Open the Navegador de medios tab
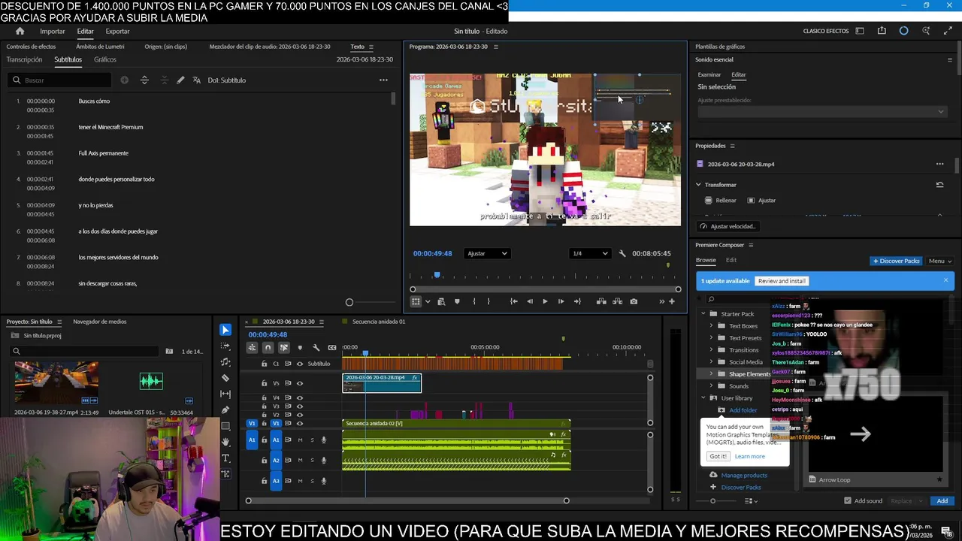 99,322
